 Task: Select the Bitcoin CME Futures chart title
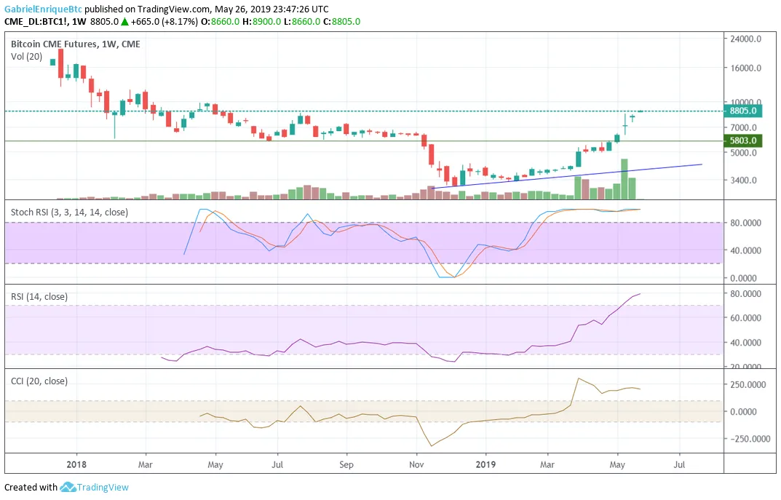[x=75, y=44]
